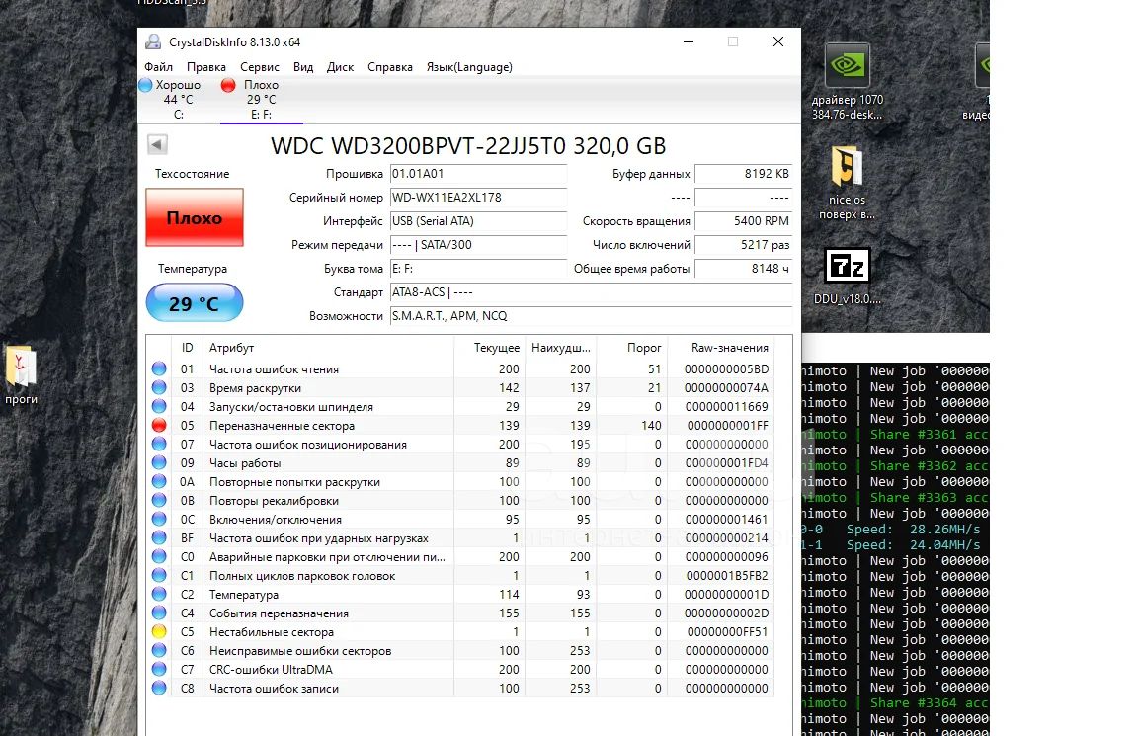The image size is (1138, 736).
Task: Click the Режим передачи field SATA/300
Action: (x=478, y=245)
